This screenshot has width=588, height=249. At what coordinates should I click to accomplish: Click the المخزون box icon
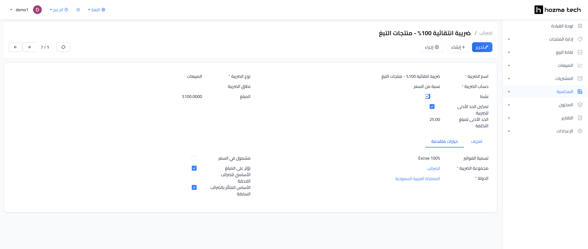coord(580,105)
